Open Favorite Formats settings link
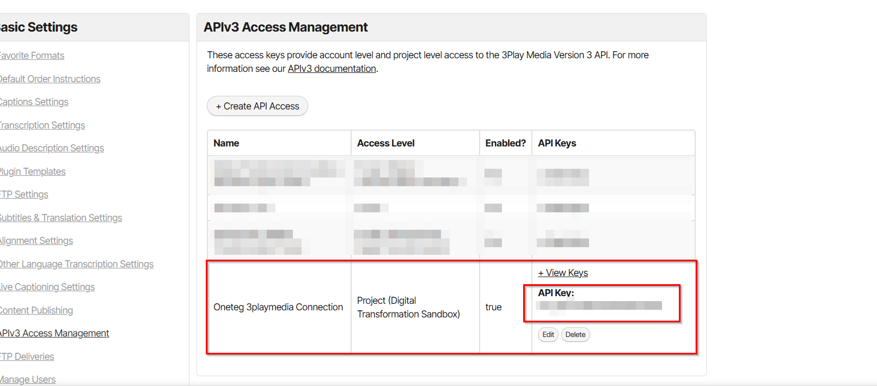This screenshot has height=386, width=877. pos(32,56)
